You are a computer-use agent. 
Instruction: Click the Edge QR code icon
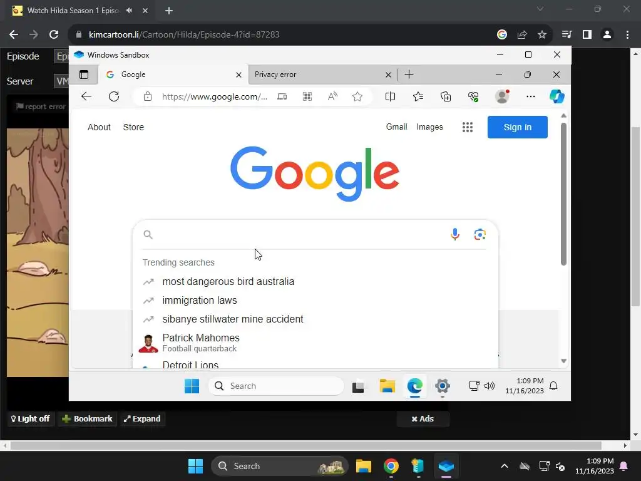click(307, 96)
